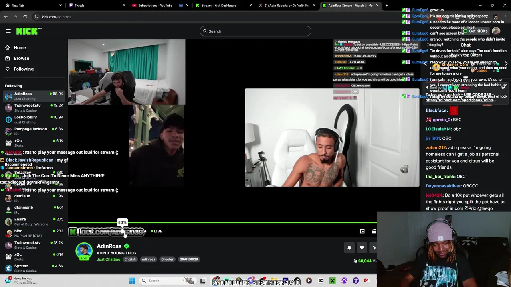Open xQc channel under Following
Viewport: 511px width, 287px height.
point(34,143)
